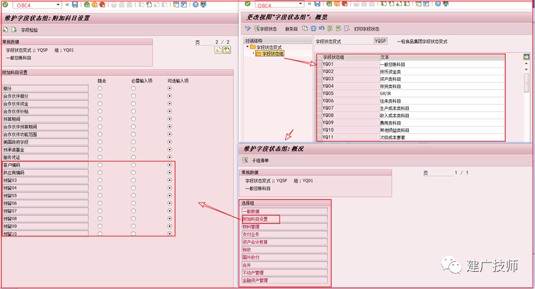The width and height of the screenshot is (535, 289).
Task: Click the 存货类科目 text cell
Action: (x=442, y=86)
